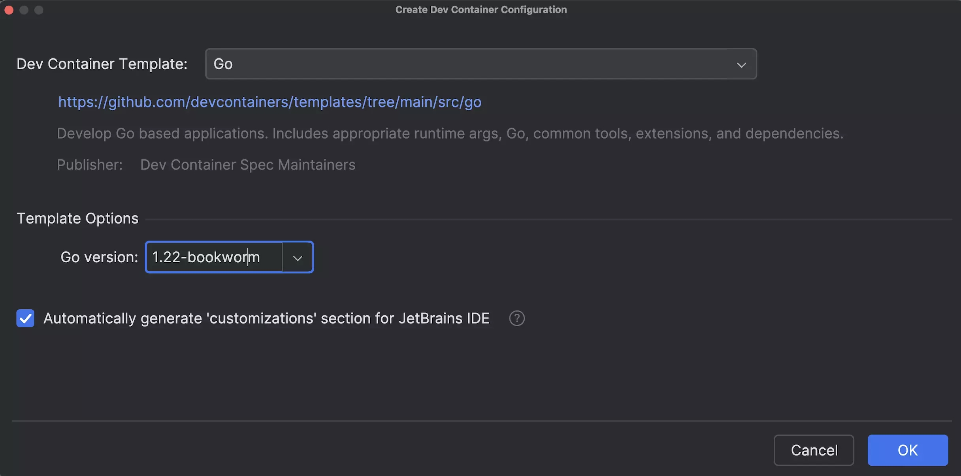Viewport: 961px width, 476px height.
Task: Click the 'Dev Container Template:' label
Action: (102, 64)
